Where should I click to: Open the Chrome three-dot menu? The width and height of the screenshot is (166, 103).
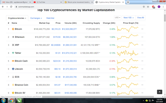click(x=163, y=7)
